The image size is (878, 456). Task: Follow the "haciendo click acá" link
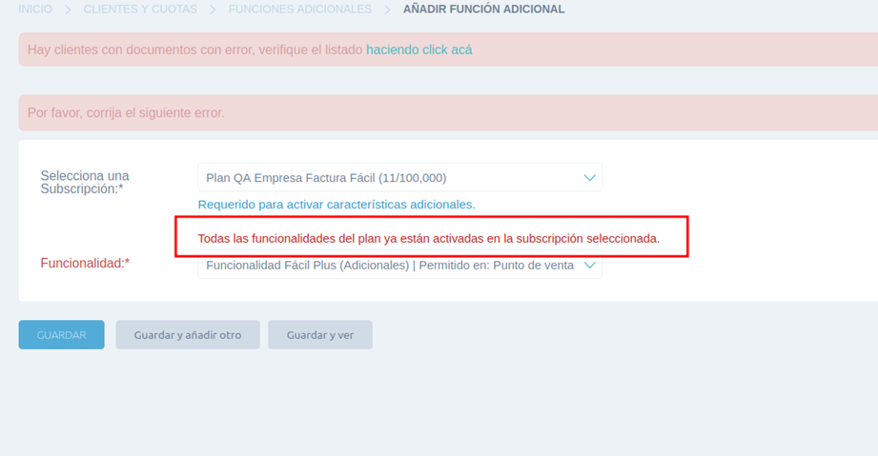coord(419,50)
